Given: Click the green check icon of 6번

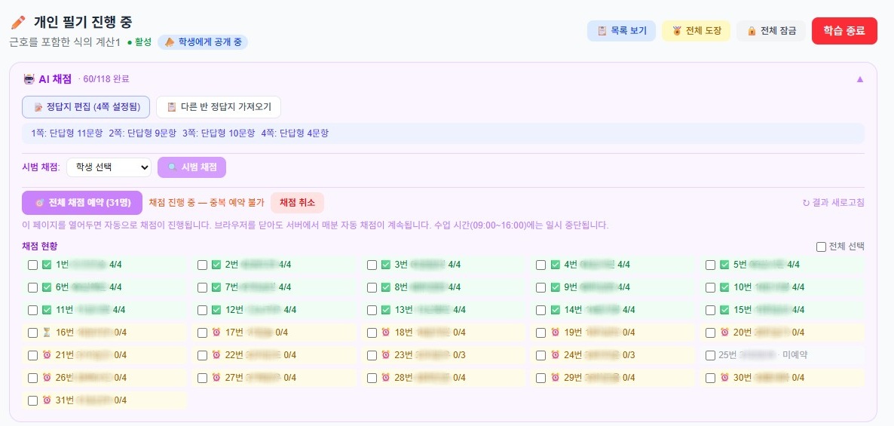Looking at the screenshot, I should (47, 287).
